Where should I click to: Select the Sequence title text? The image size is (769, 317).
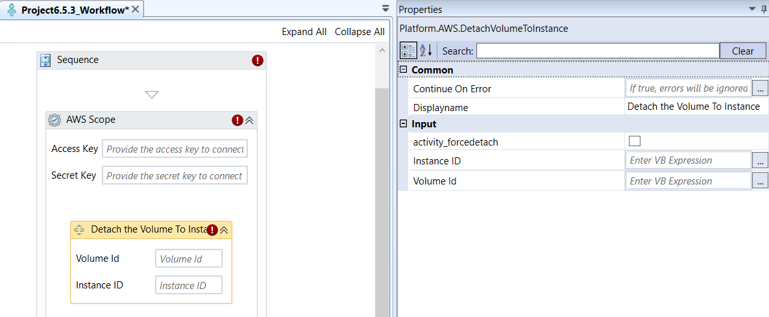point(77,60)
